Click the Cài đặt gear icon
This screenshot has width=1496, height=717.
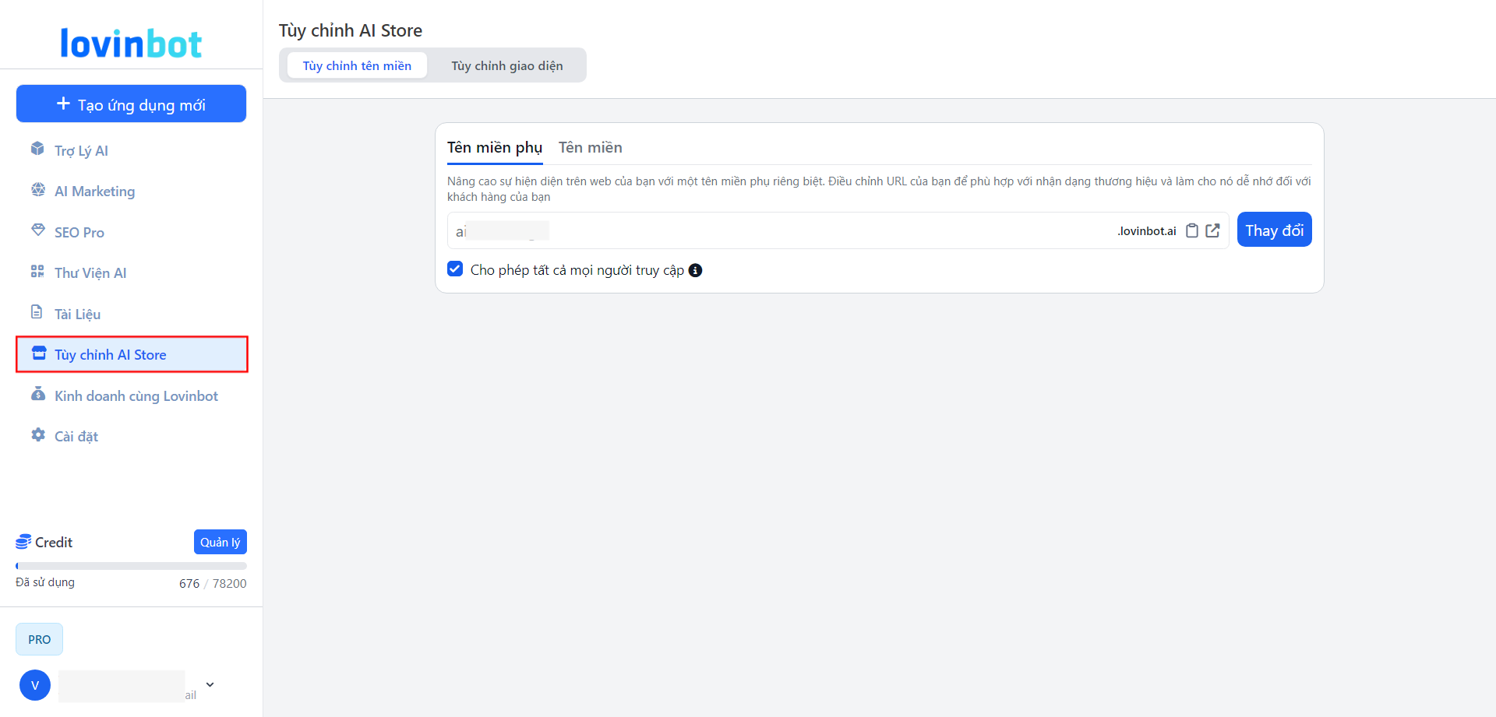tap(37, 435)
